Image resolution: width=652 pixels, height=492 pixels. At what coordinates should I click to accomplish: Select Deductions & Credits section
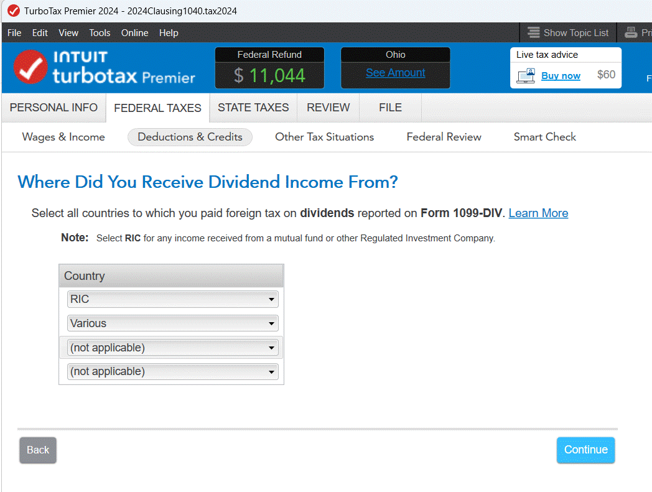[190, 137]
